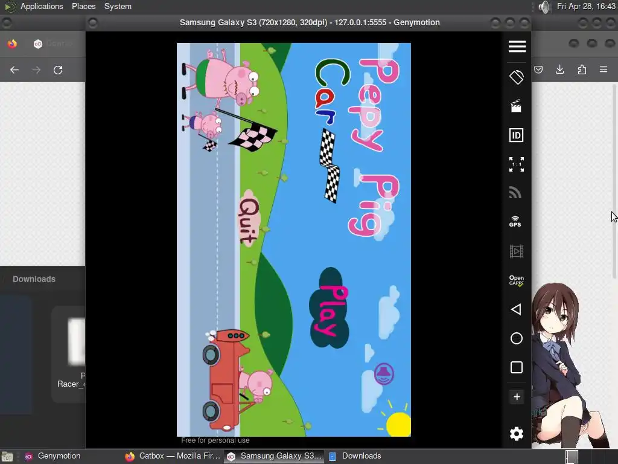Open Firefox downloads arrow icon
This screenshot has height=464, width=618.
(x=559, y=70)
